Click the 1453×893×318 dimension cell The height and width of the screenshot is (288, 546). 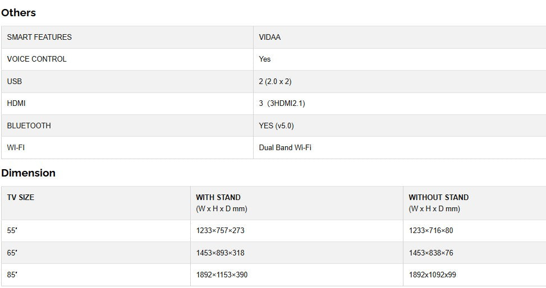(220, 253)
